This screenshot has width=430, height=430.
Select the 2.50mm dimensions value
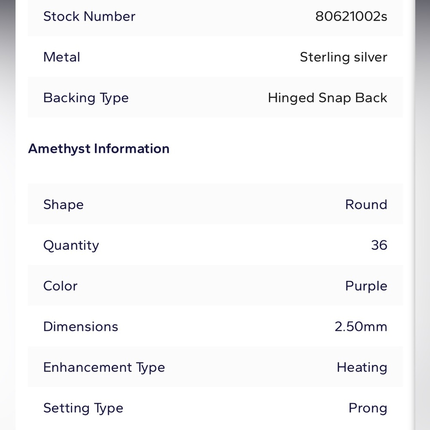coord(361,327)
